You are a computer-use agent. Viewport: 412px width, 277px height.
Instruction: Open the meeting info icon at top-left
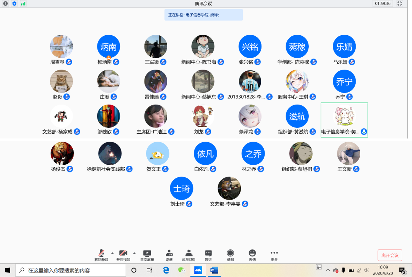click(5, 3)
